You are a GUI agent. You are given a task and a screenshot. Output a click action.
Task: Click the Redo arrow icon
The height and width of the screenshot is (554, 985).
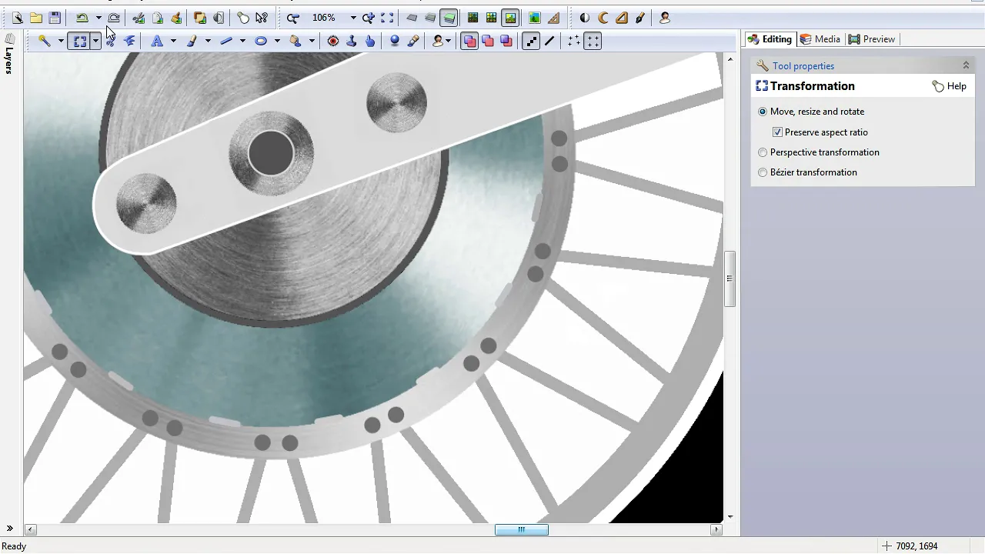point(114,18)
